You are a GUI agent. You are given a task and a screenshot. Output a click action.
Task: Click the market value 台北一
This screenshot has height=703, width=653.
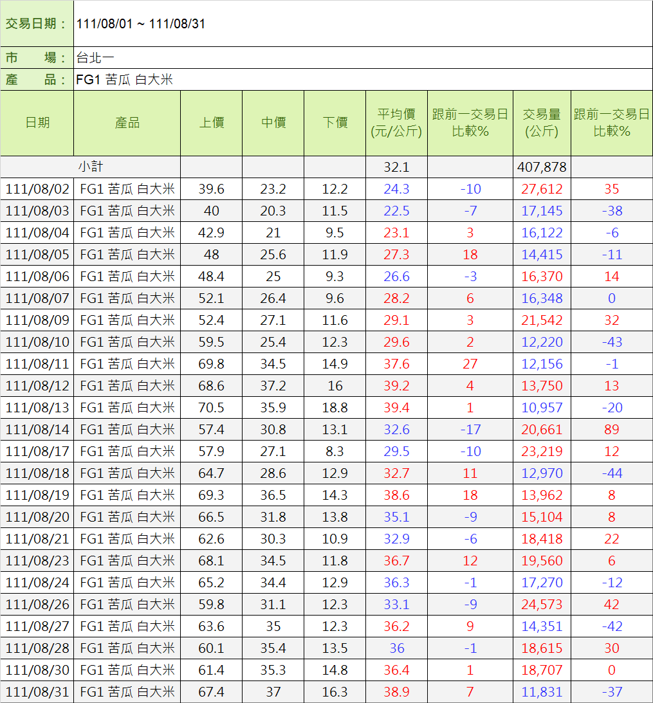click(x=95, y=58)
